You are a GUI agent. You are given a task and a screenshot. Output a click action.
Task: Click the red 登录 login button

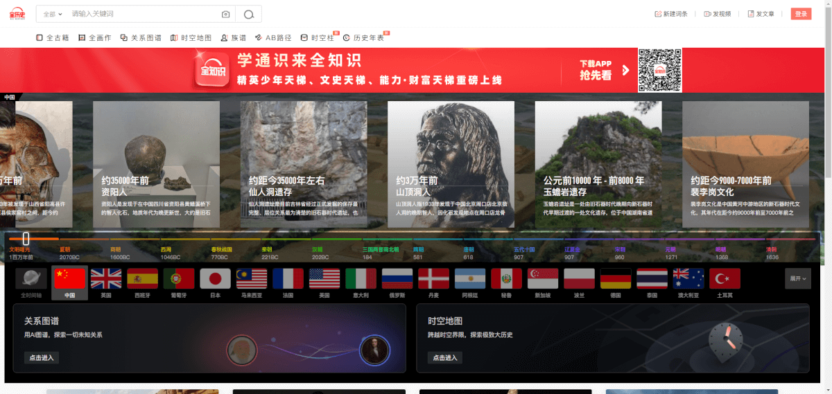tap(801, 14)
